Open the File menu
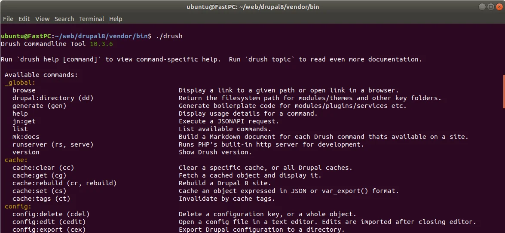 click(8, 19)
